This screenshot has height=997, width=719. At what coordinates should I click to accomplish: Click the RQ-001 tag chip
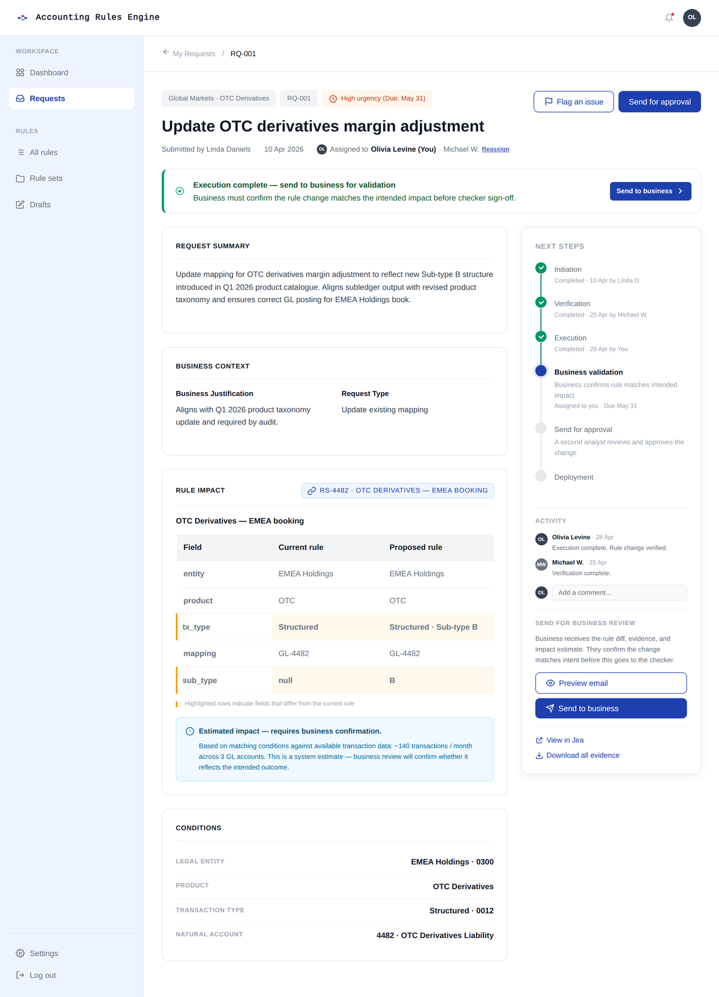(299, 99)
